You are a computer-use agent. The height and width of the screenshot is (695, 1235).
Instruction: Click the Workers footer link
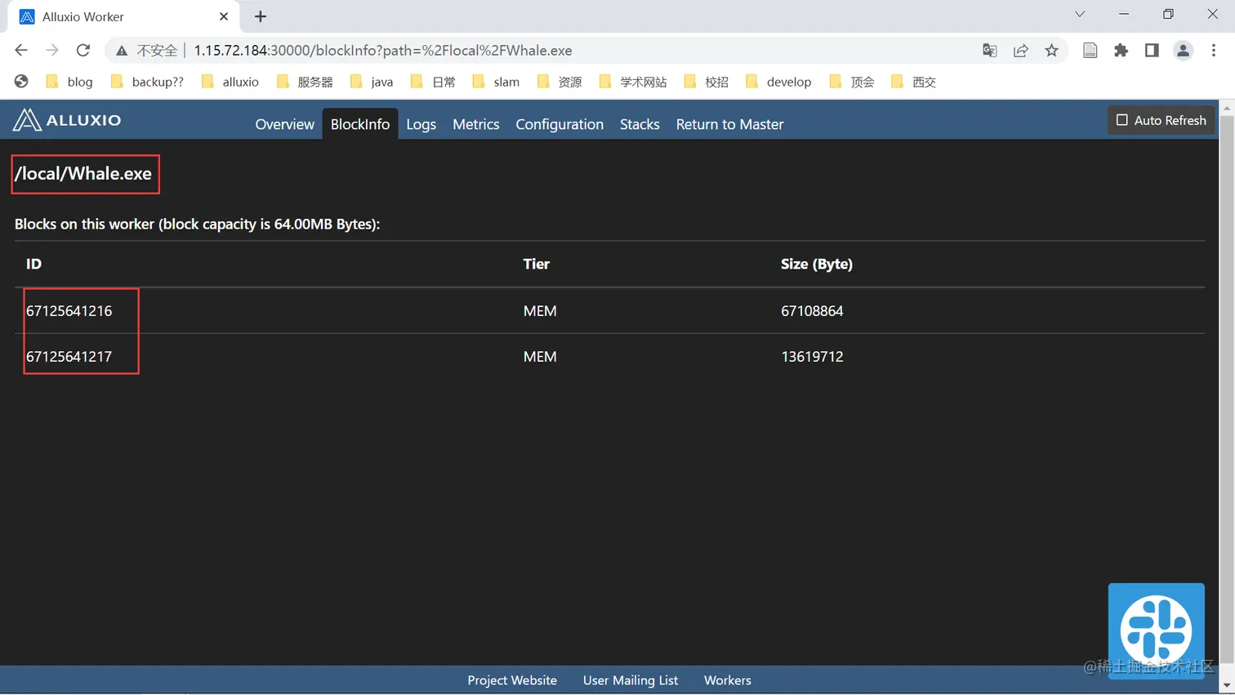728,680
